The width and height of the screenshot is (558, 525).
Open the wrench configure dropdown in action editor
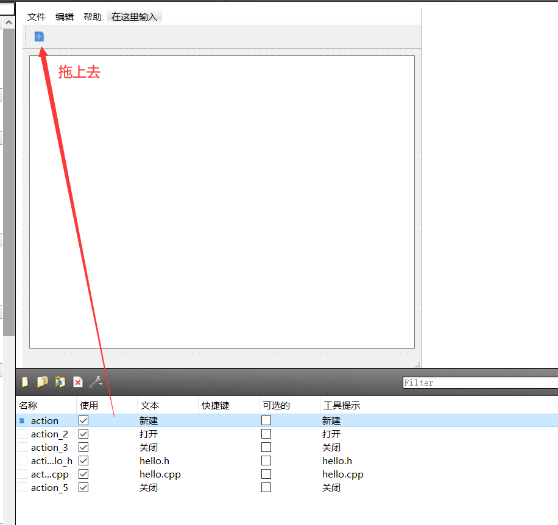pos(96,382)
